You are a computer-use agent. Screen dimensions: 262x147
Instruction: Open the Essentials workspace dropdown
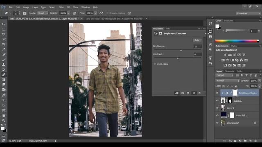click(248, 13)
